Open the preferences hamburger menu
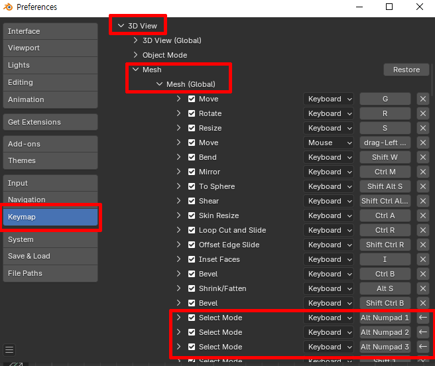 9,349
